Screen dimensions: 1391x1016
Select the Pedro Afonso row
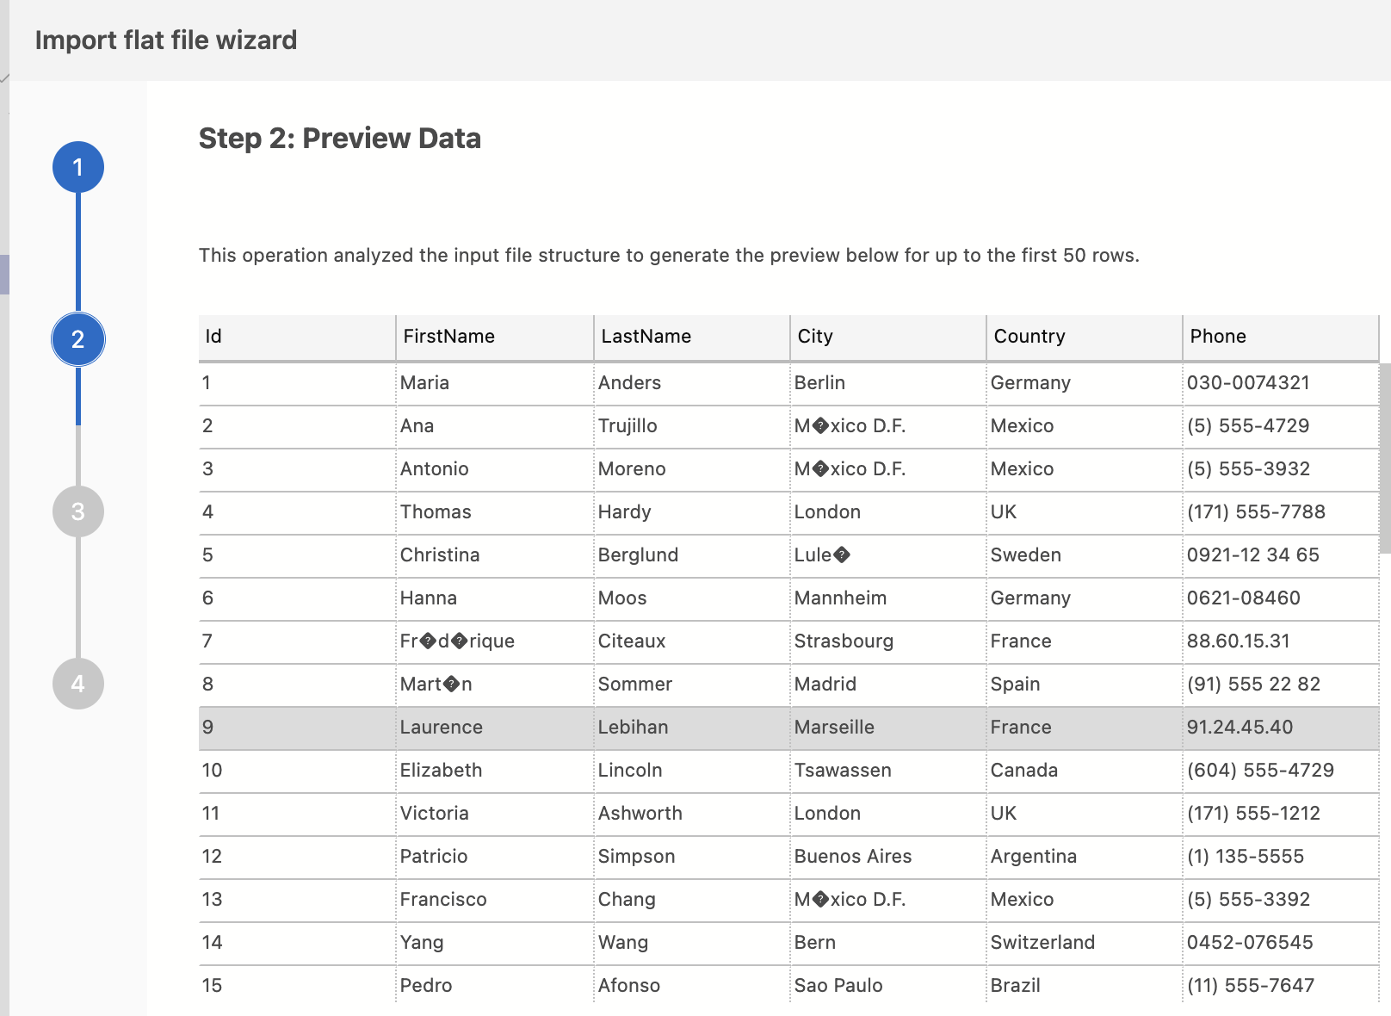point(788,985)
